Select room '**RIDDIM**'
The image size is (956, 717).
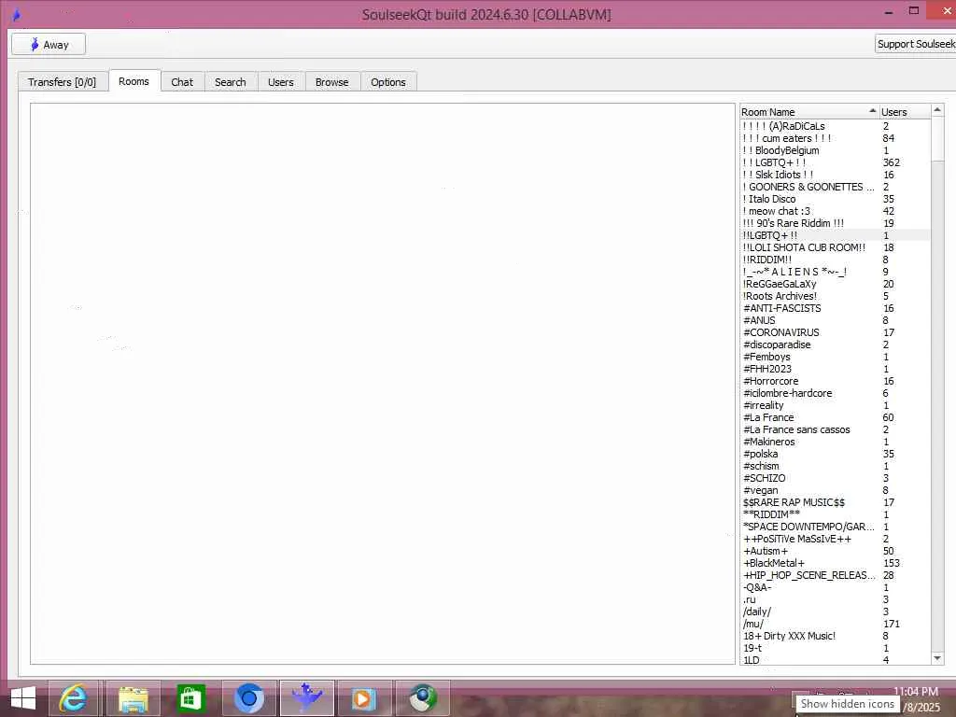point(835,514)
